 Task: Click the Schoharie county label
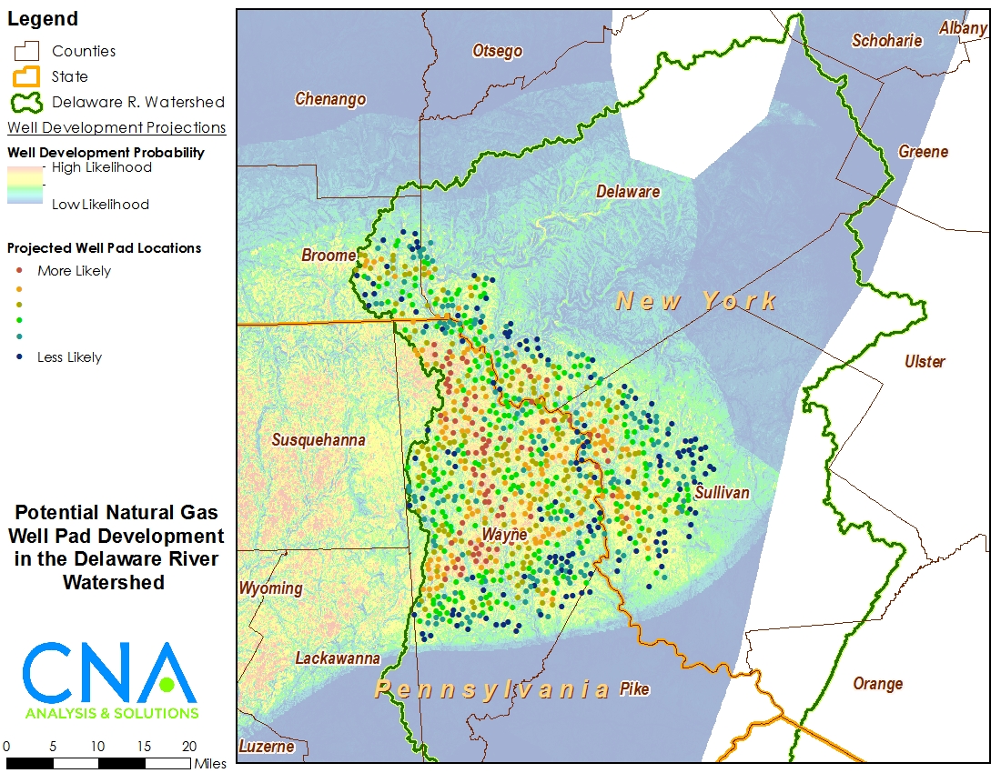coord(887,41)
